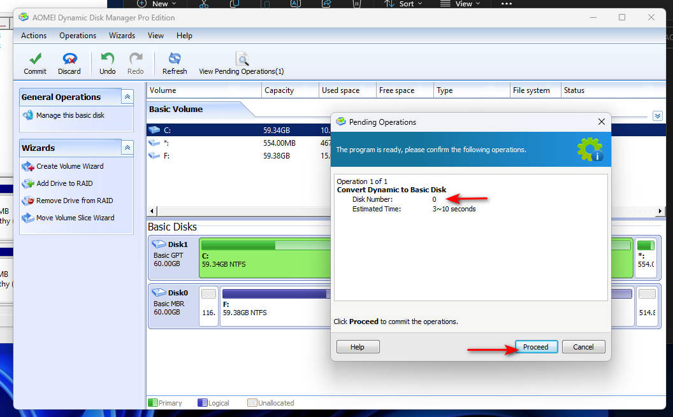The width and height of the screenshot is (673, 417).
Task: Click the Share icon in background window
Action: pyautogui.click(x=327, y=4)
